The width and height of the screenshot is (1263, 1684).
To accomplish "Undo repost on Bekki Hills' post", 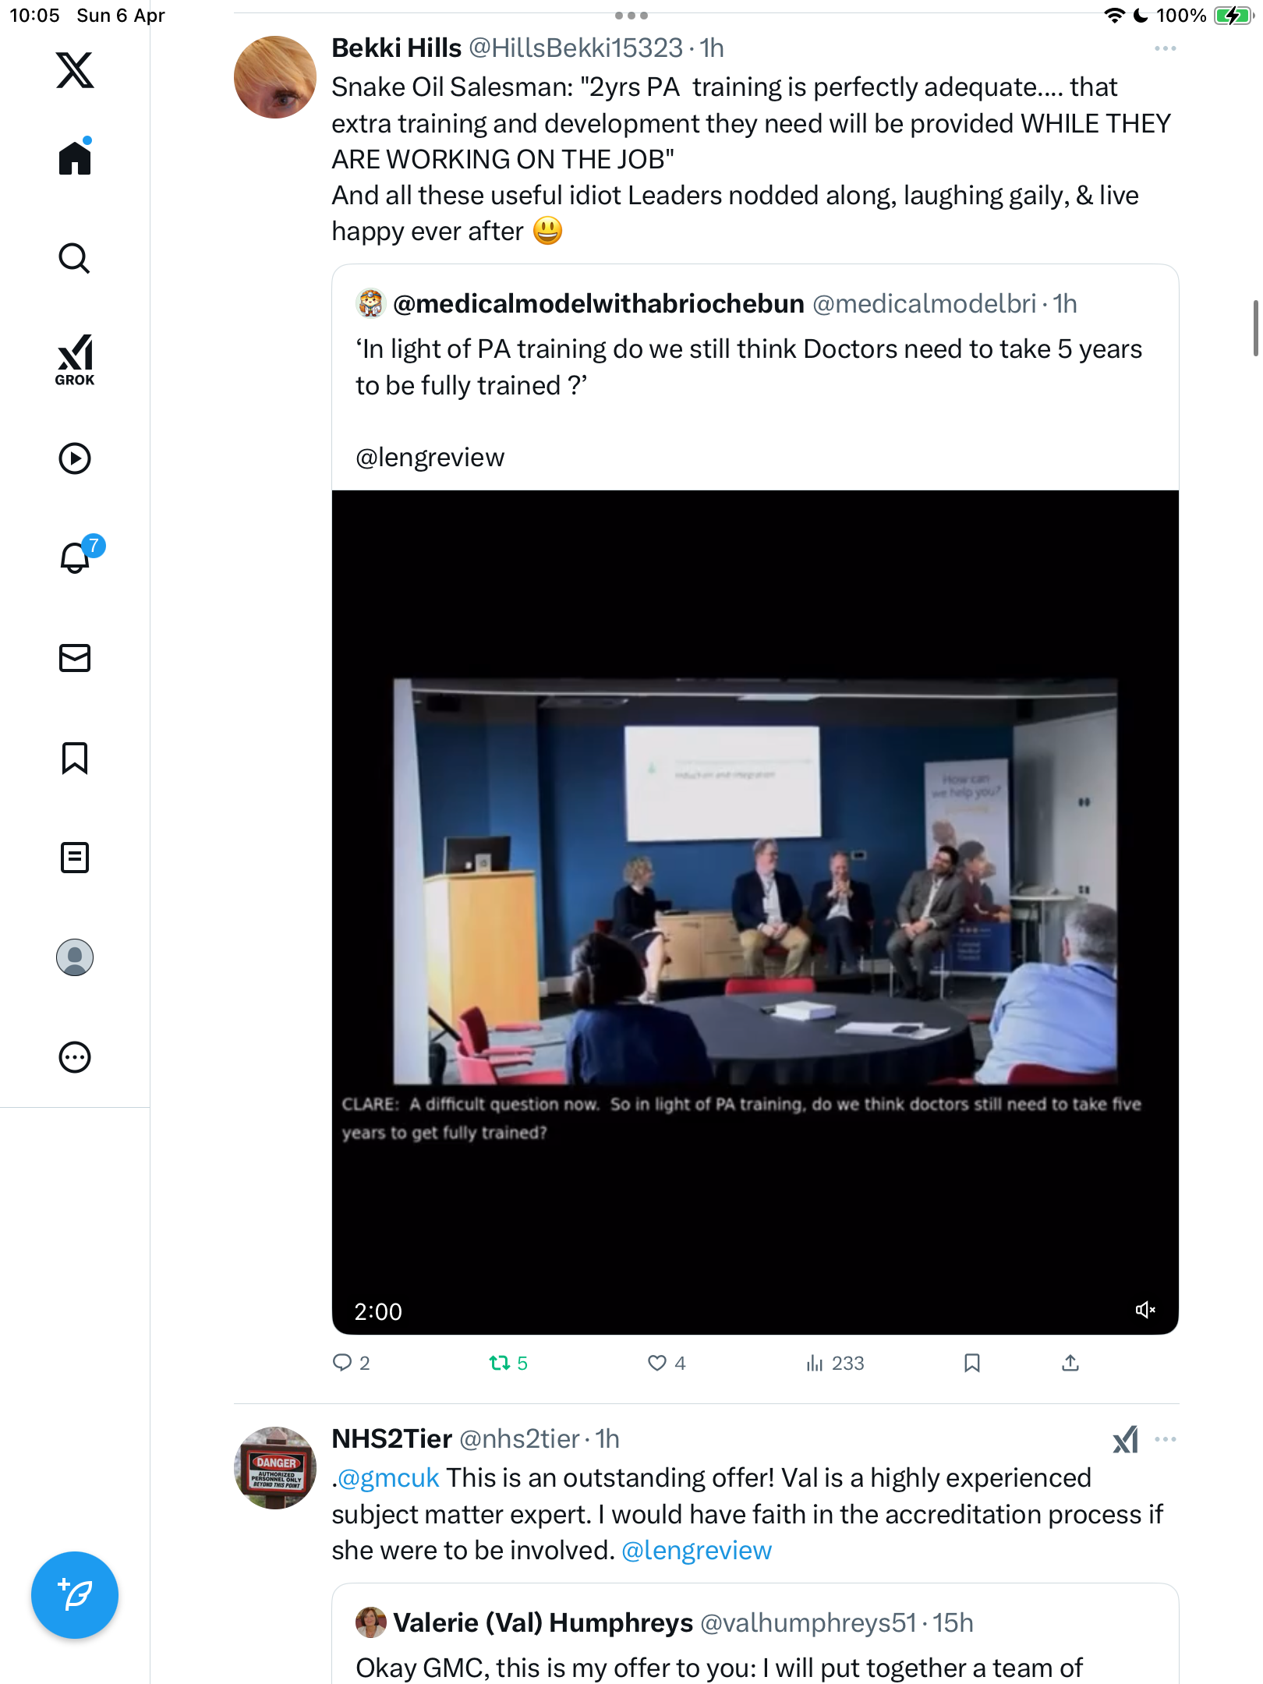I will (x=508, y=1363).
